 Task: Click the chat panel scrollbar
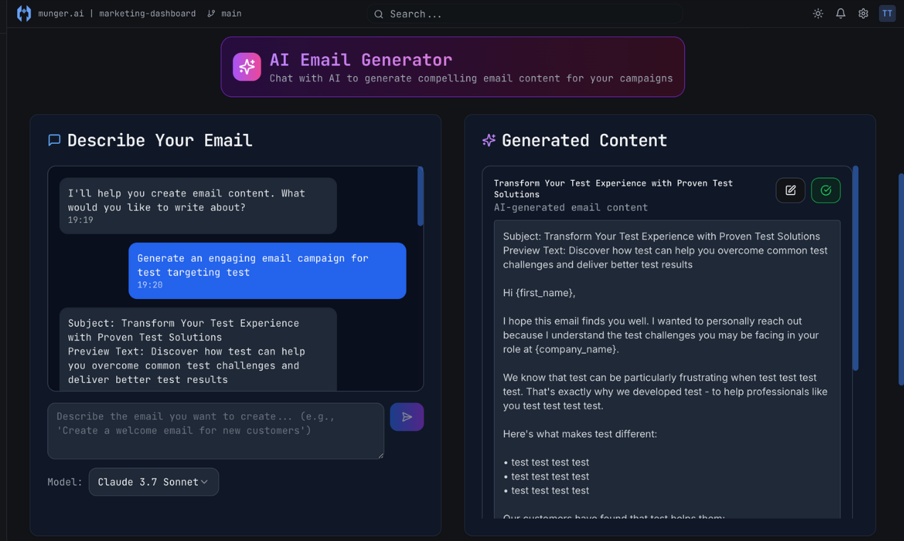pos(421,196)
